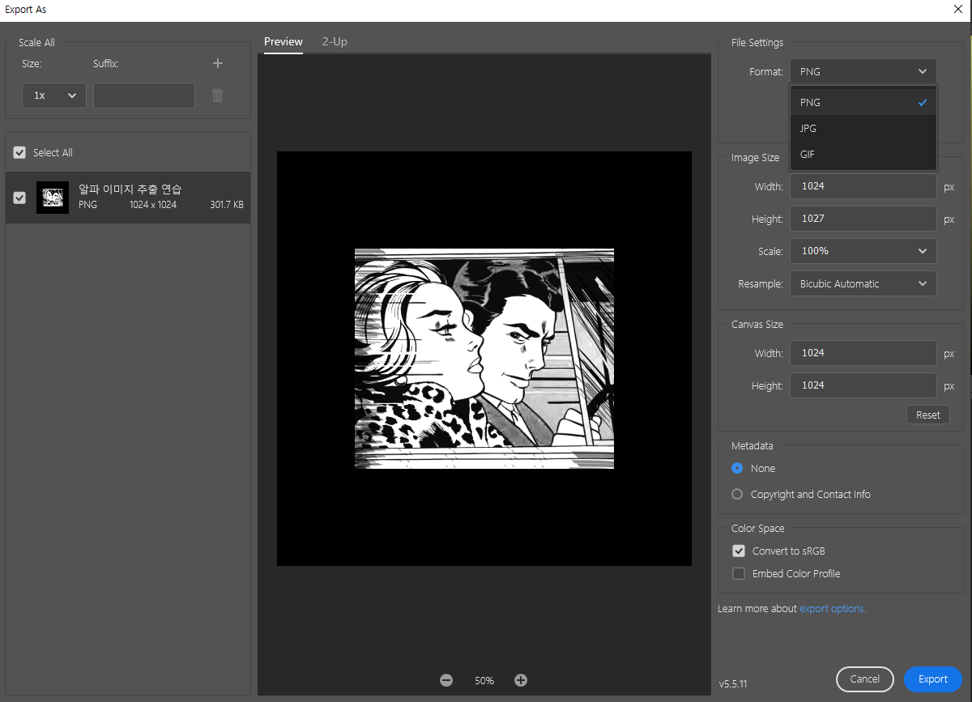
Task: Toggle Convert to sRGB checkbox
Action: point(739,551)
